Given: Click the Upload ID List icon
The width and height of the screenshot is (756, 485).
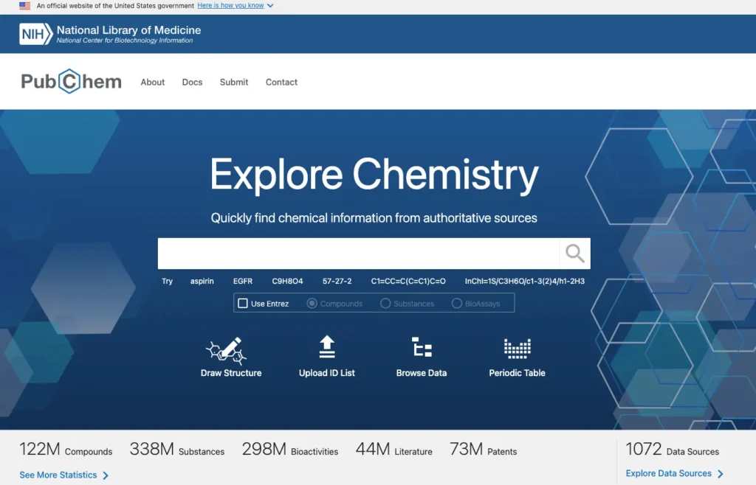Looking at the screenshot, I should click(x=327, y=347).
